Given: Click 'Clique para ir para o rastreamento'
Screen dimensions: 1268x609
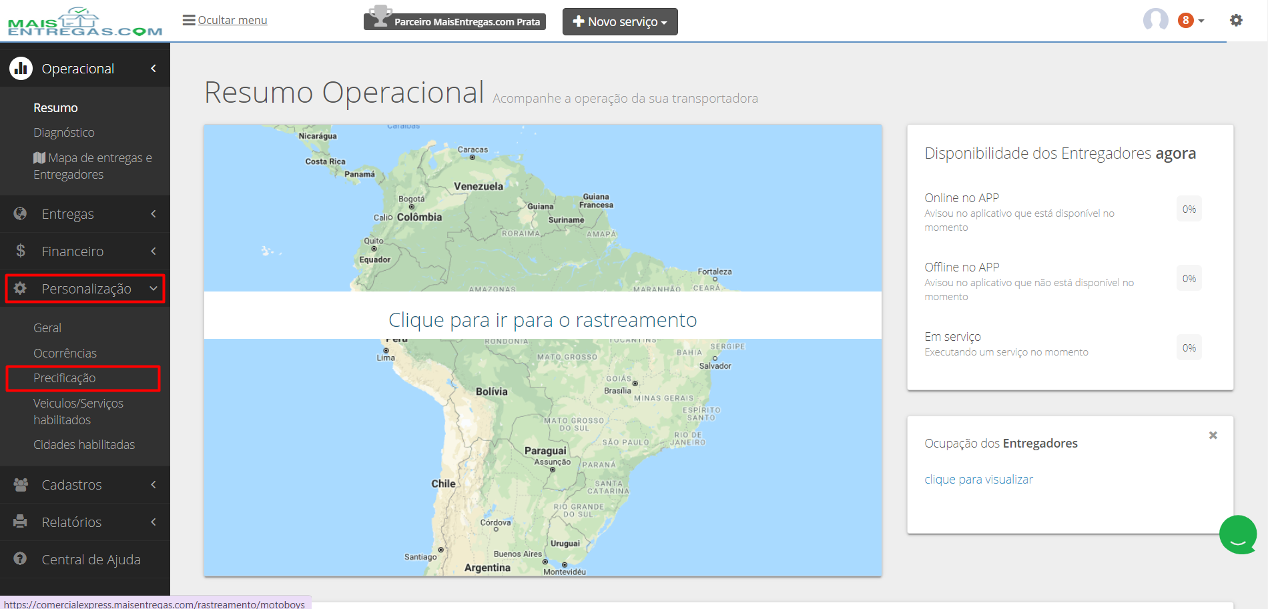Looking at the screenshot, I should pyautogui.click(x=543, y=320).
